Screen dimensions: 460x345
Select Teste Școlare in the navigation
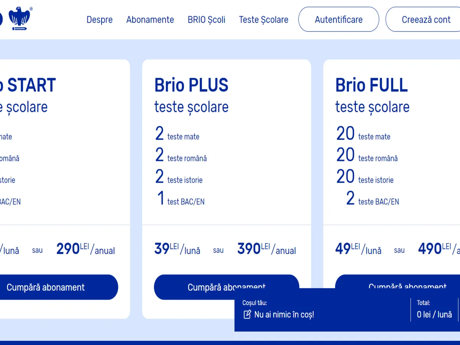[264, 20]
